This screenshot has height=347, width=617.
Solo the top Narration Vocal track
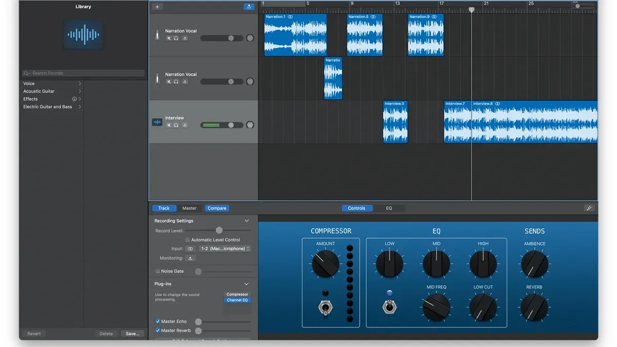pyautogui.click(x=176, y=38)
